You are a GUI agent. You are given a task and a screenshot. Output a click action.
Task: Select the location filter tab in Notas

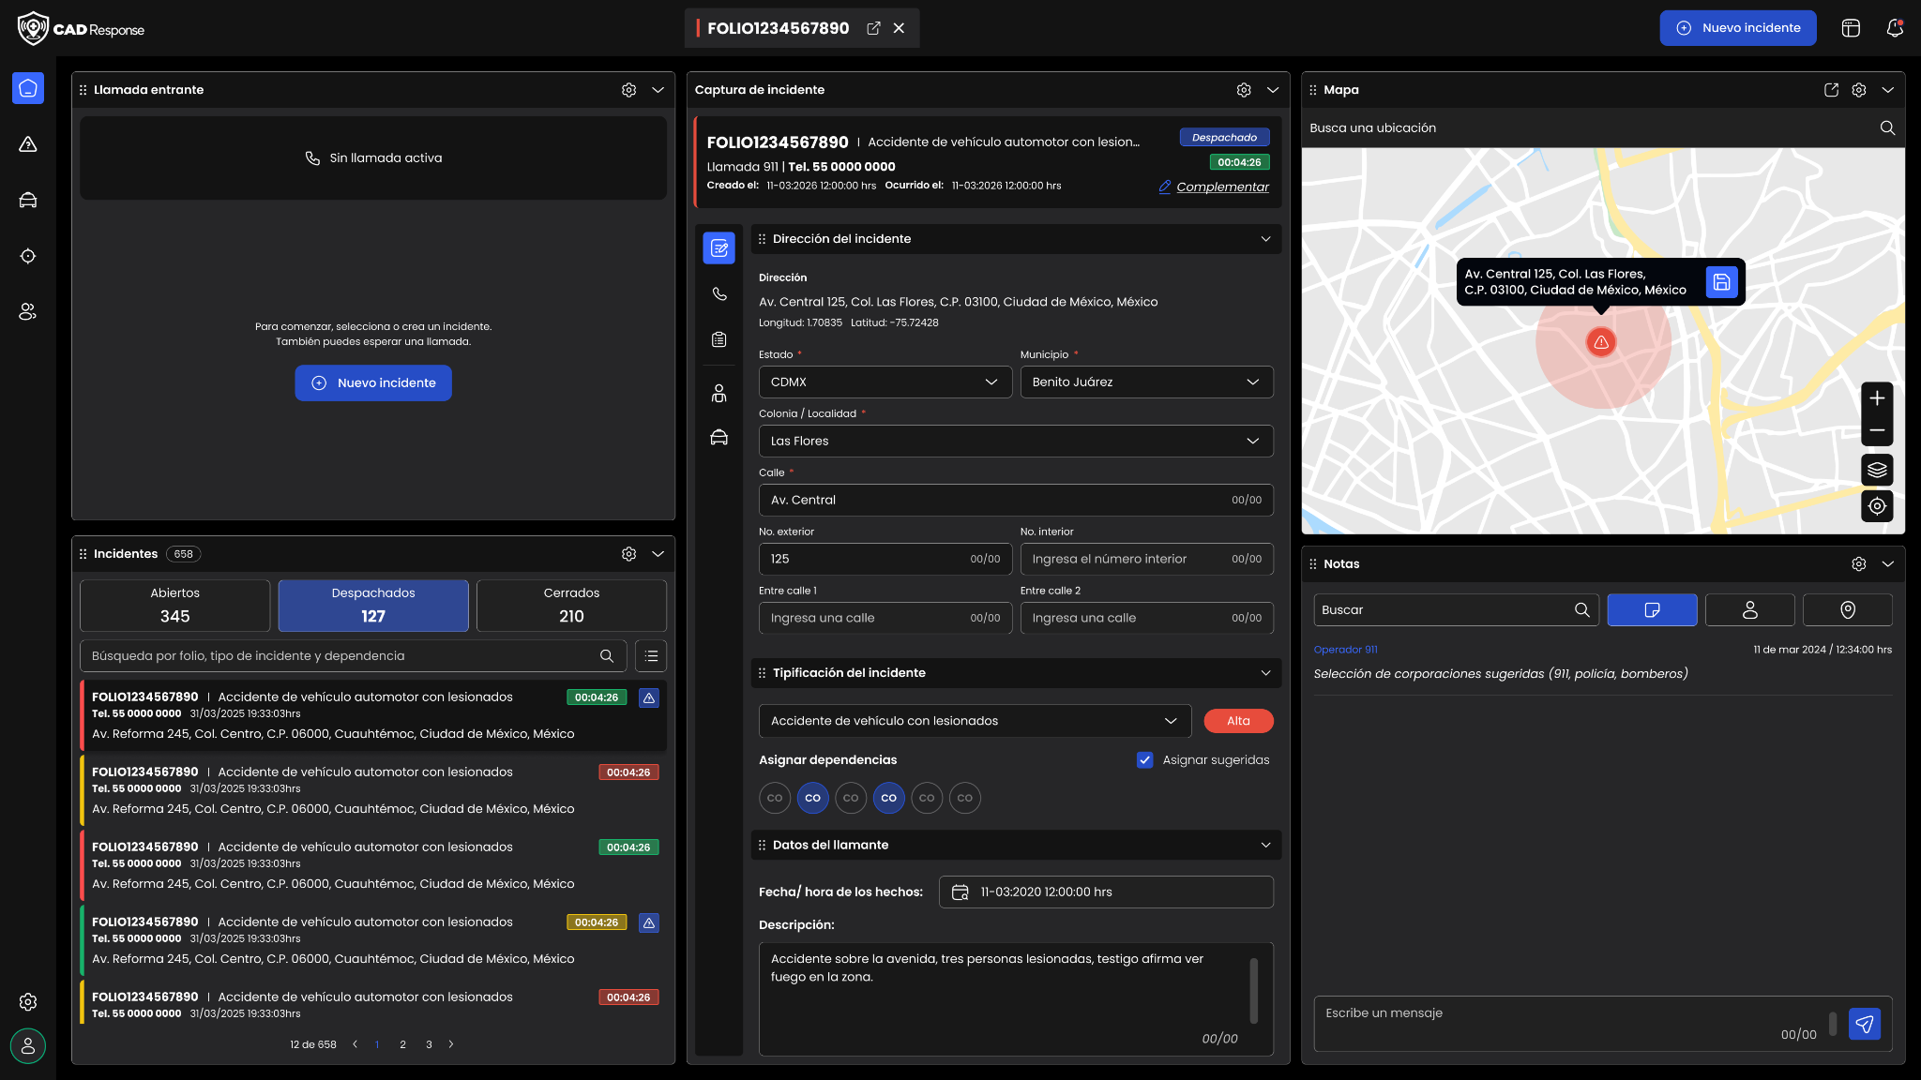click(x=1847, y=609)
